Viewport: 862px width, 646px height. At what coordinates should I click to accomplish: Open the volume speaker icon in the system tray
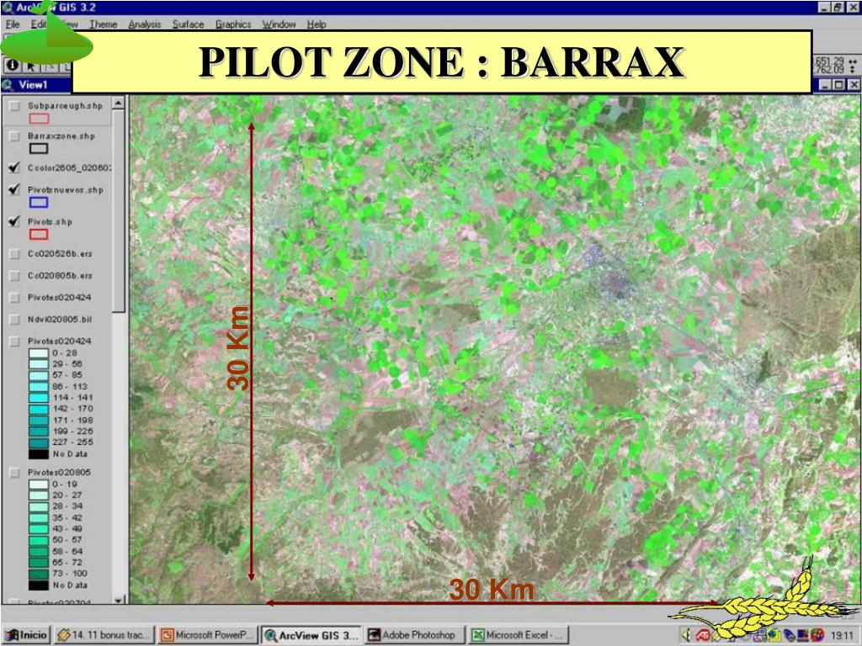[x=686, y=635]
